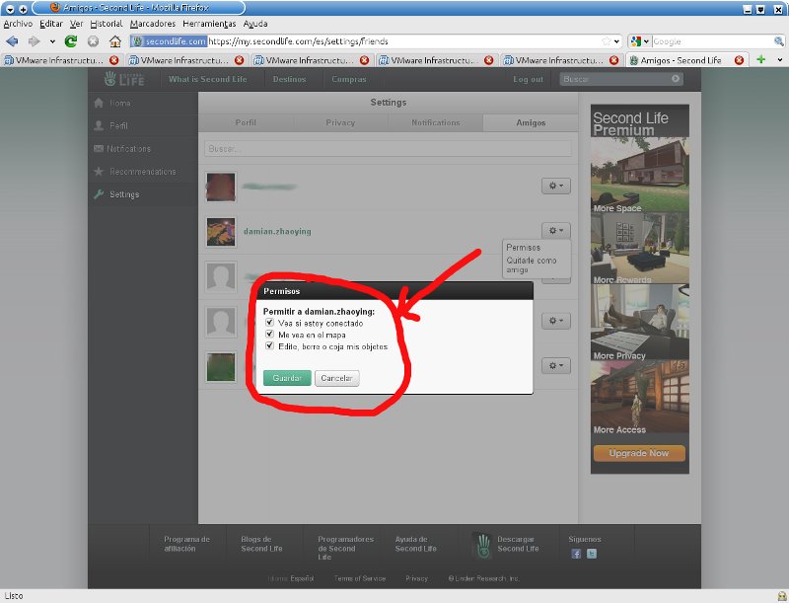789x603 pixels.
Task: Open the Historial menu
Action: pyautogui.click(x=107, y=24)
